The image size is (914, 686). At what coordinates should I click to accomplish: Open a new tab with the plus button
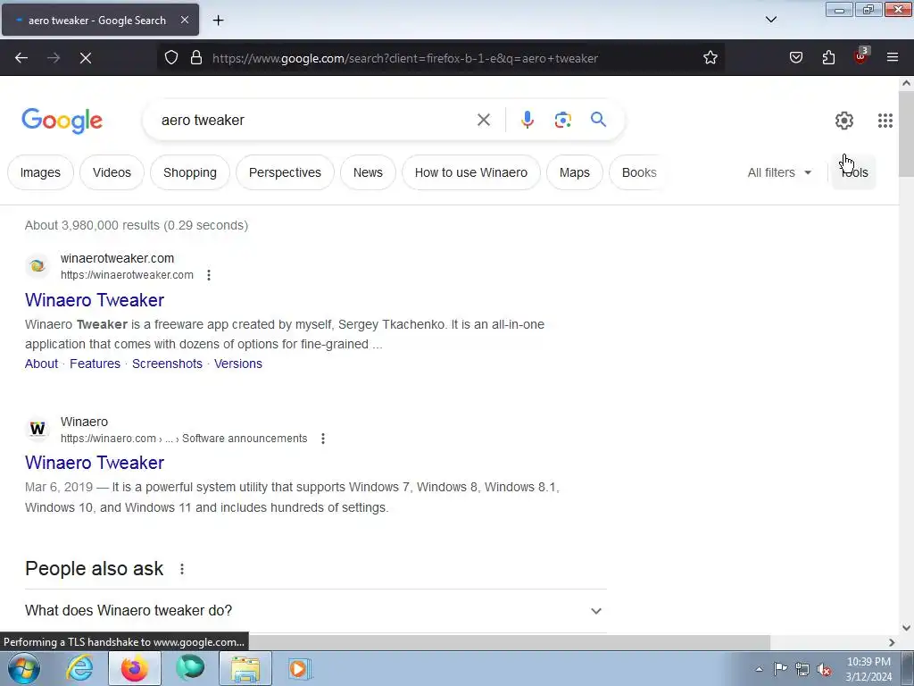218,21
